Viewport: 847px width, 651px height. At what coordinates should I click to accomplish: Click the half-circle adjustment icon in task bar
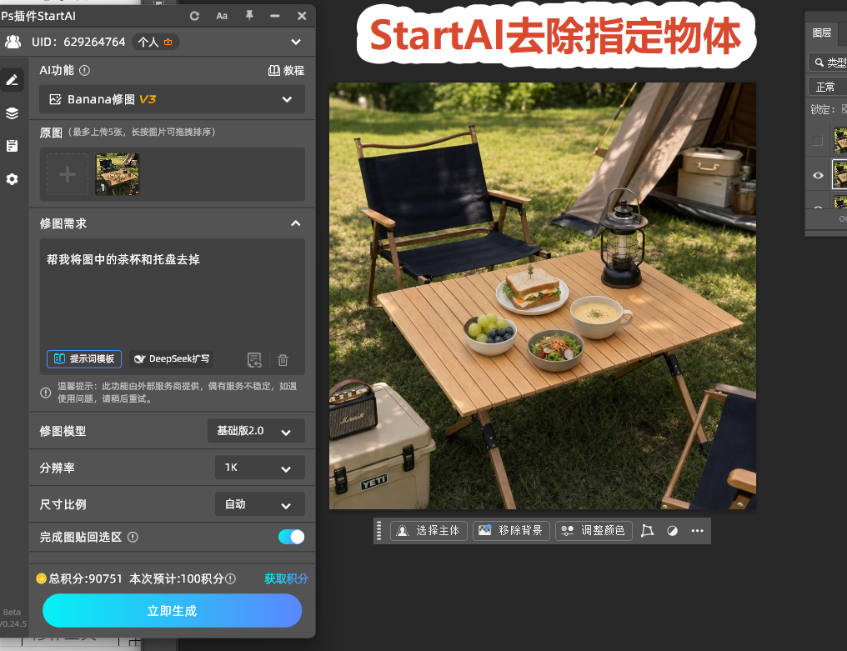pos(672,530)
